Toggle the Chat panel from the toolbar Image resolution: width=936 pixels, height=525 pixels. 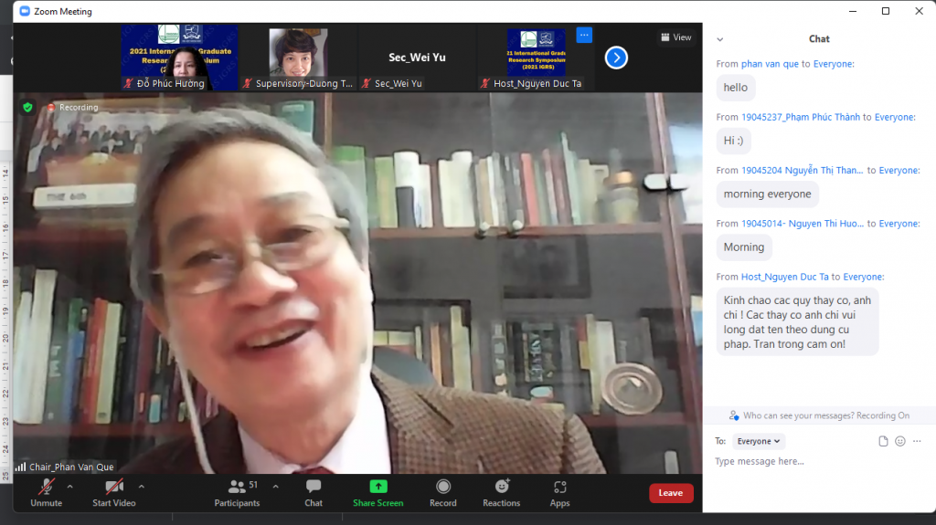coord(314,491)
